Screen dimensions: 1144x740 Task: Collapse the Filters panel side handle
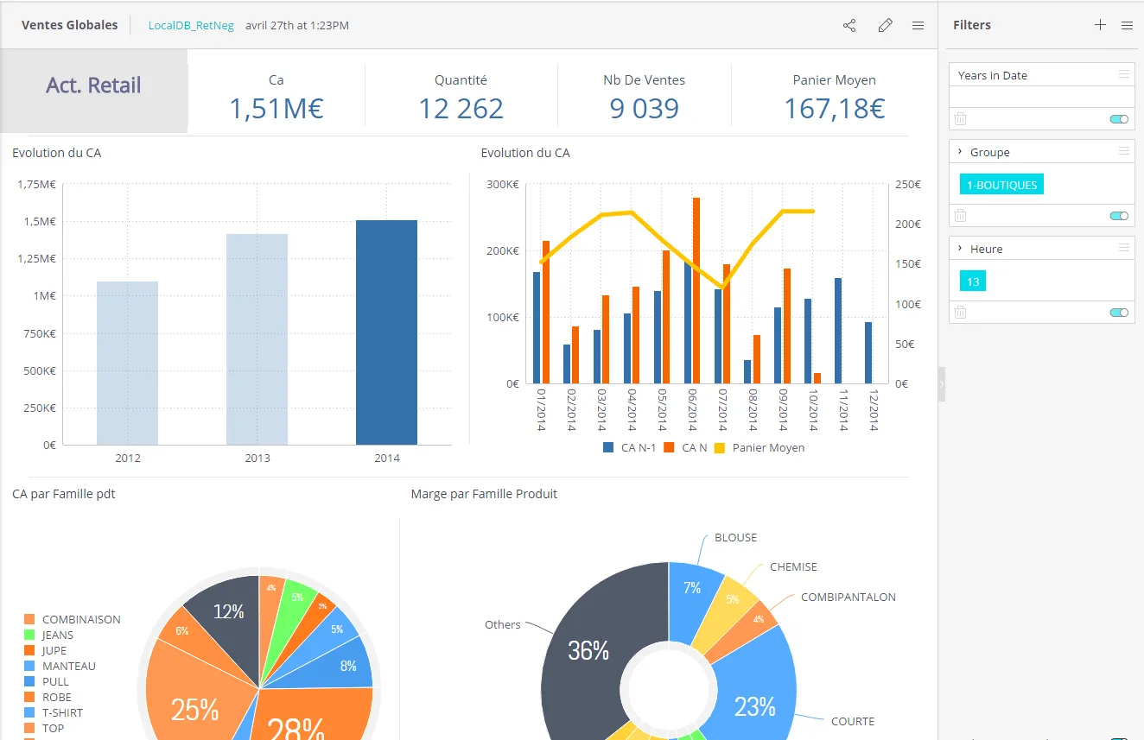942,384
